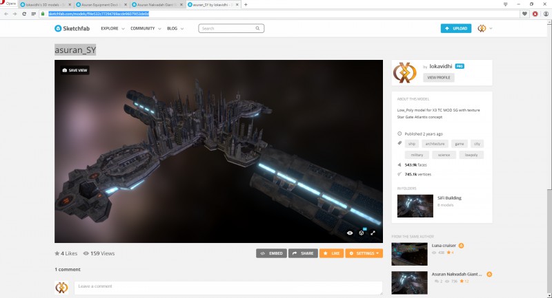552x298 pixels.
Task: Like the model with Like button
Action: [x=332, y=253]
